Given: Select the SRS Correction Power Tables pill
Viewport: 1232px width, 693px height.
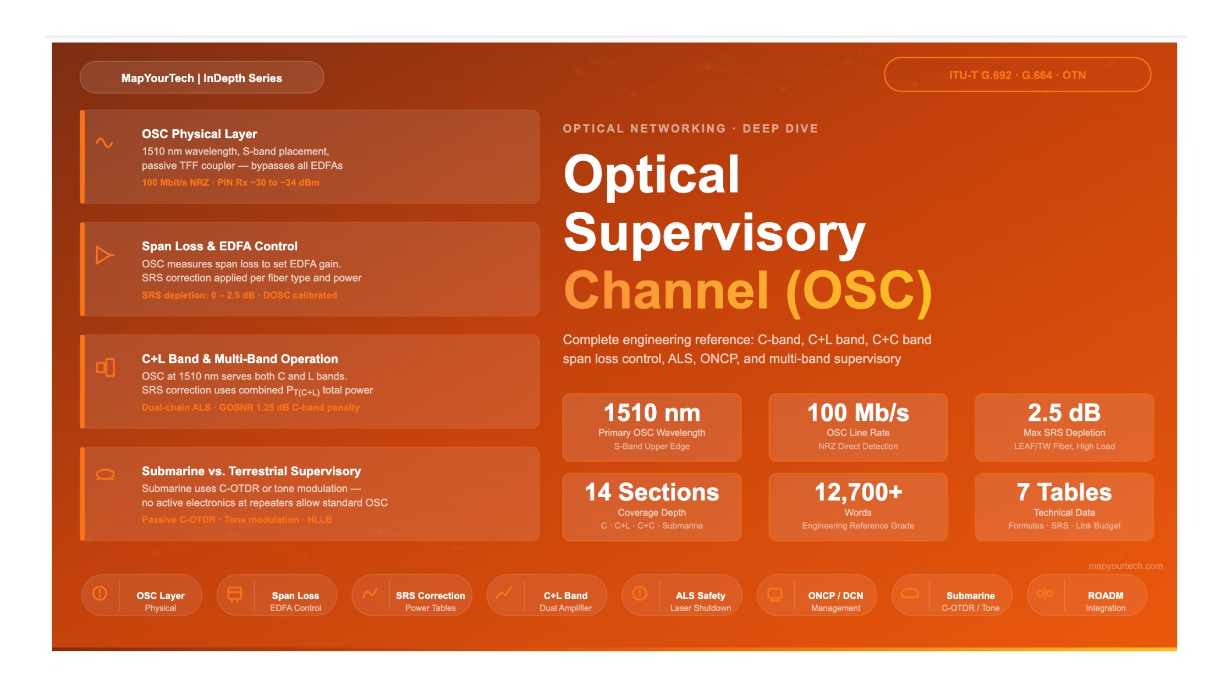Looking at the screenshot, I should pos(412,596).
